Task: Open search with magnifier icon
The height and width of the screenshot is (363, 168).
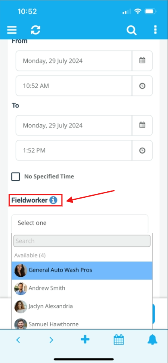Action: (131, 30)
